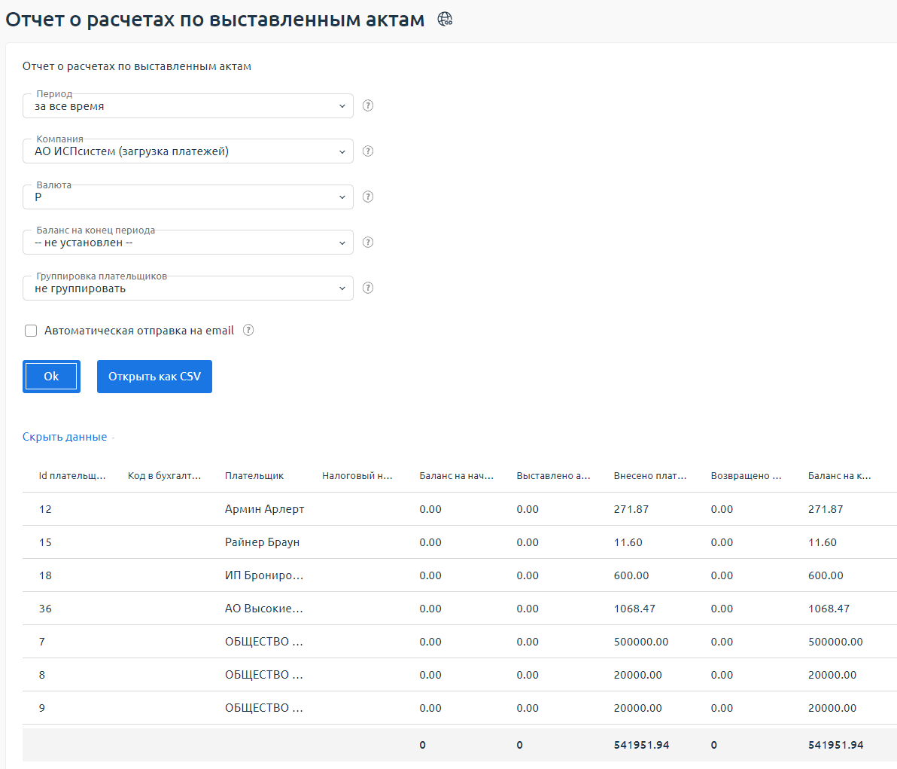Select the Армин Арлерт table row
The image size is (897, 769).
point(264,509)
